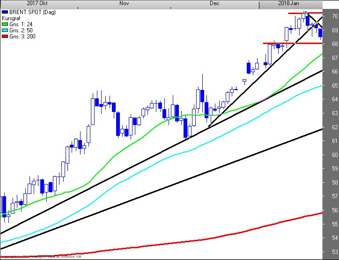339x260 pixels.
Task: Click price level 63 on the axis
Action: [335, 113]
